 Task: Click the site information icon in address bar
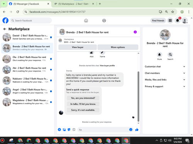[26, 12]
